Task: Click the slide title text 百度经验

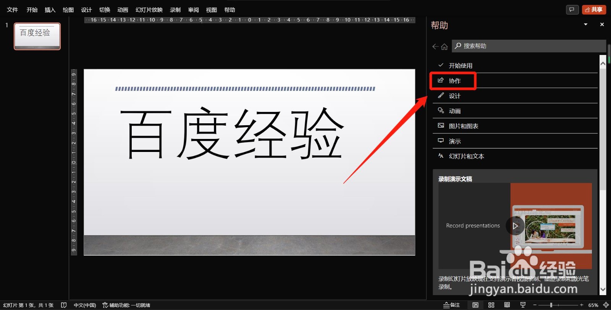Action: pyautogui.click(x=232, y=133)
